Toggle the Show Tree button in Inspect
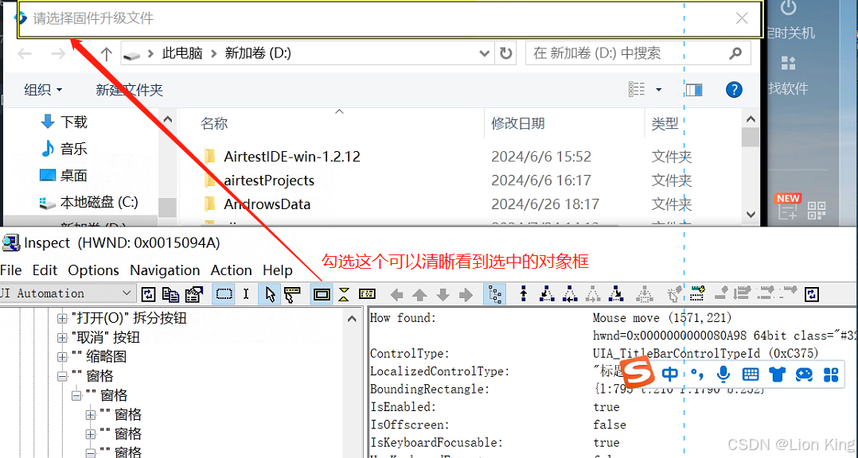This screenshot has height=458, width=858. click(x=495, y=294)
